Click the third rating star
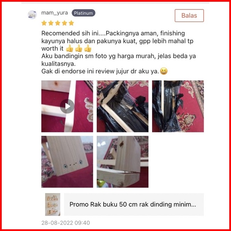This screenshot has width=231, height=231. click(x=57, y=23)
